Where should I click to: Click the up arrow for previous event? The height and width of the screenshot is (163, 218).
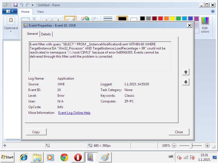click(186, 72)
